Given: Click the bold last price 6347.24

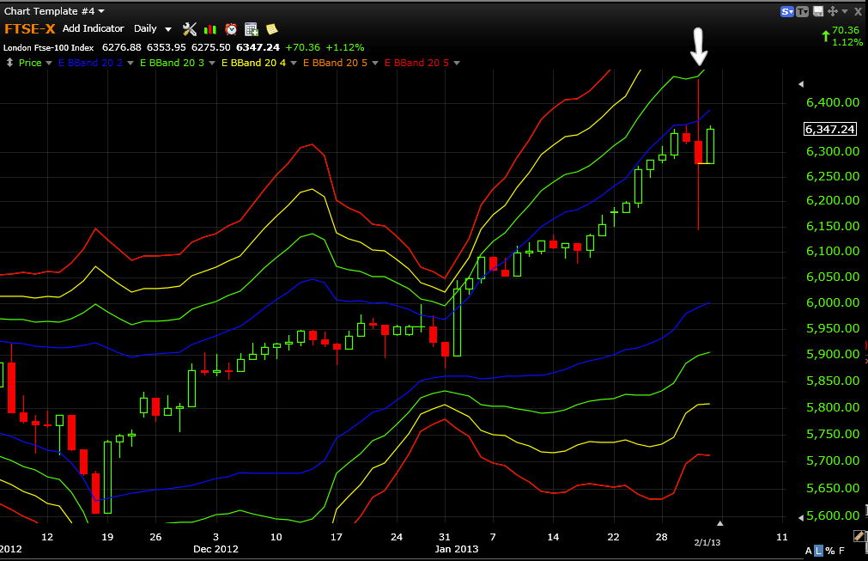Looking at the screenshot, I should 258,47.
